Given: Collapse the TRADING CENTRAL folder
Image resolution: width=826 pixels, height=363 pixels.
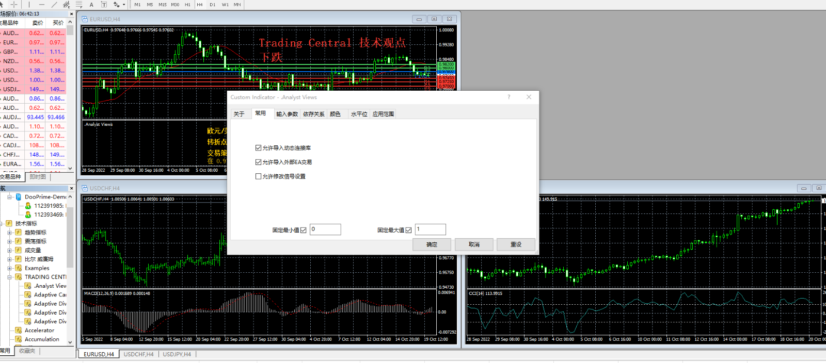Looking at the screenshot, I should click(9, 277).
